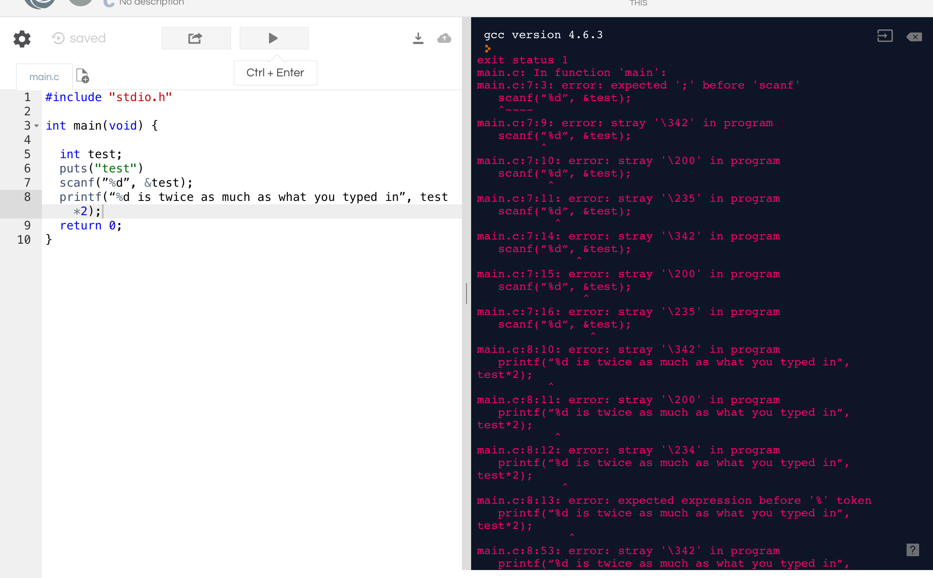Click line number 7 in gutter
The height and width of the screenshot is (578, 933).
[x=27, y=182]
